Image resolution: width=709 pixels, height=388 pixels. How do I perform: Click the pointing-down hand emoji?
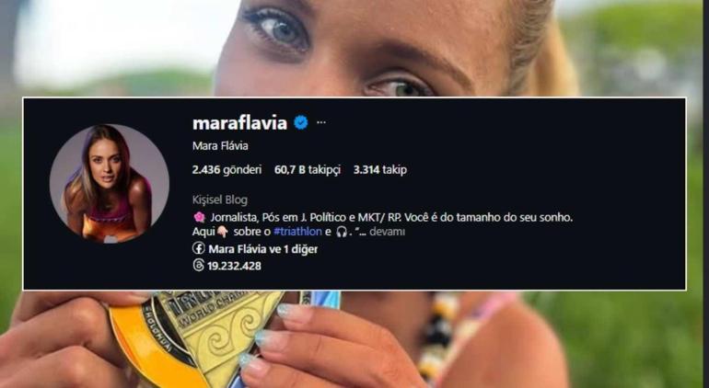[223, 232]
